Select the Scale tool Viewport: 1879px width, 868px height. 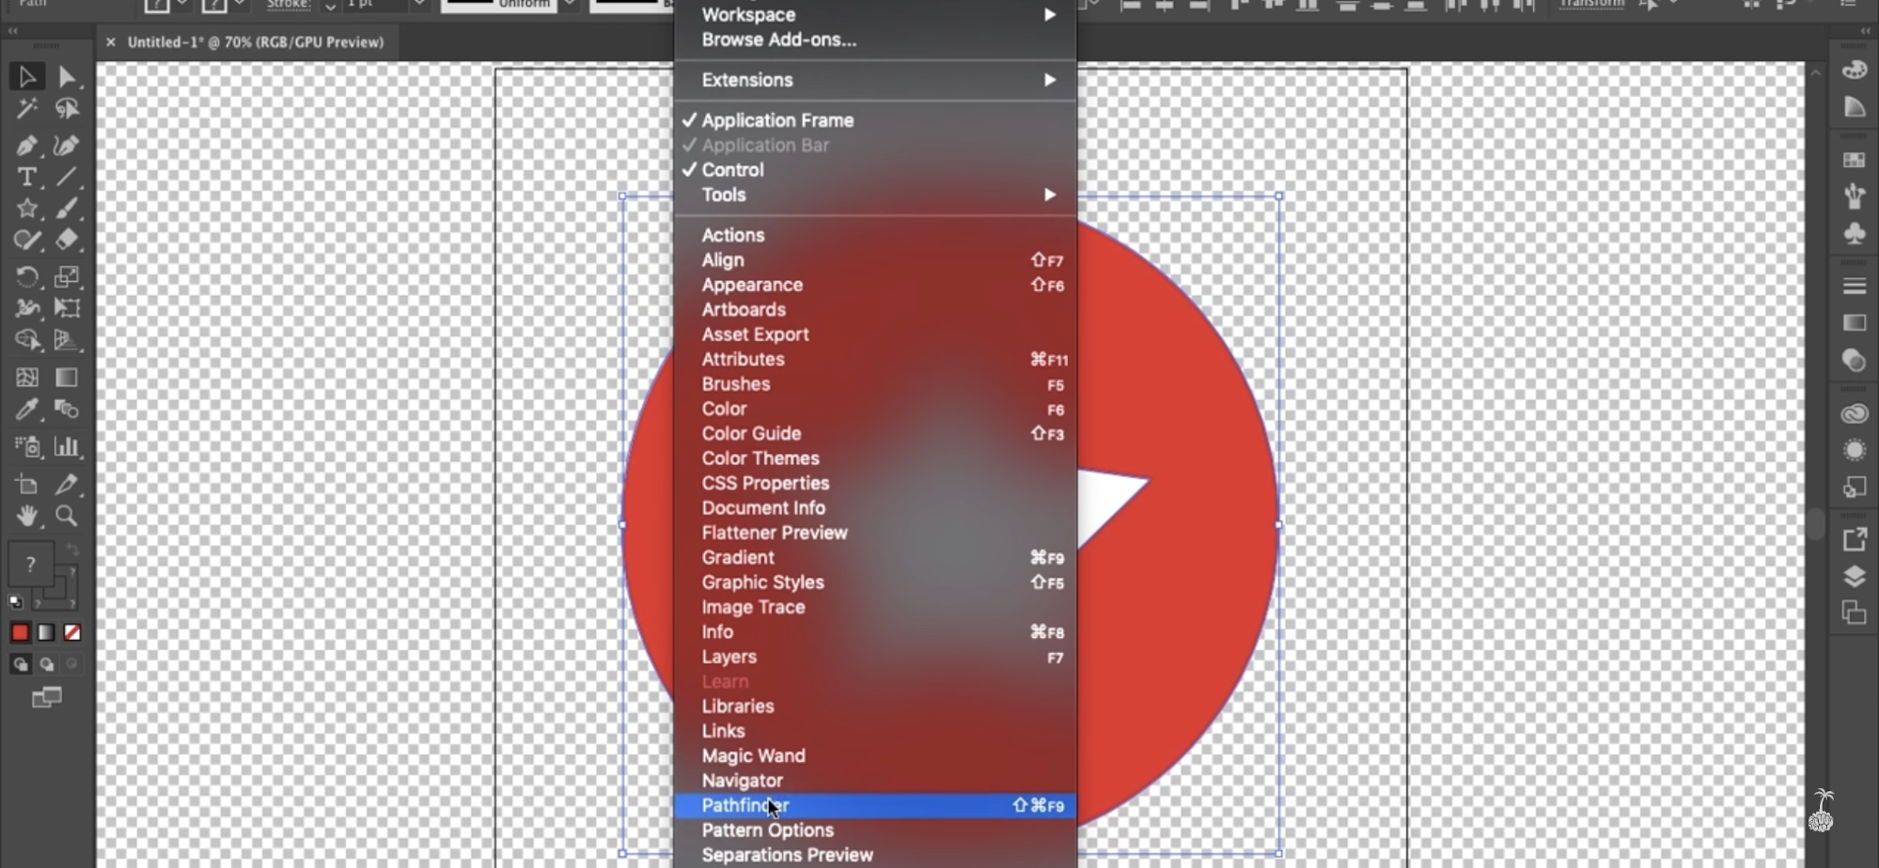[67, 277]
